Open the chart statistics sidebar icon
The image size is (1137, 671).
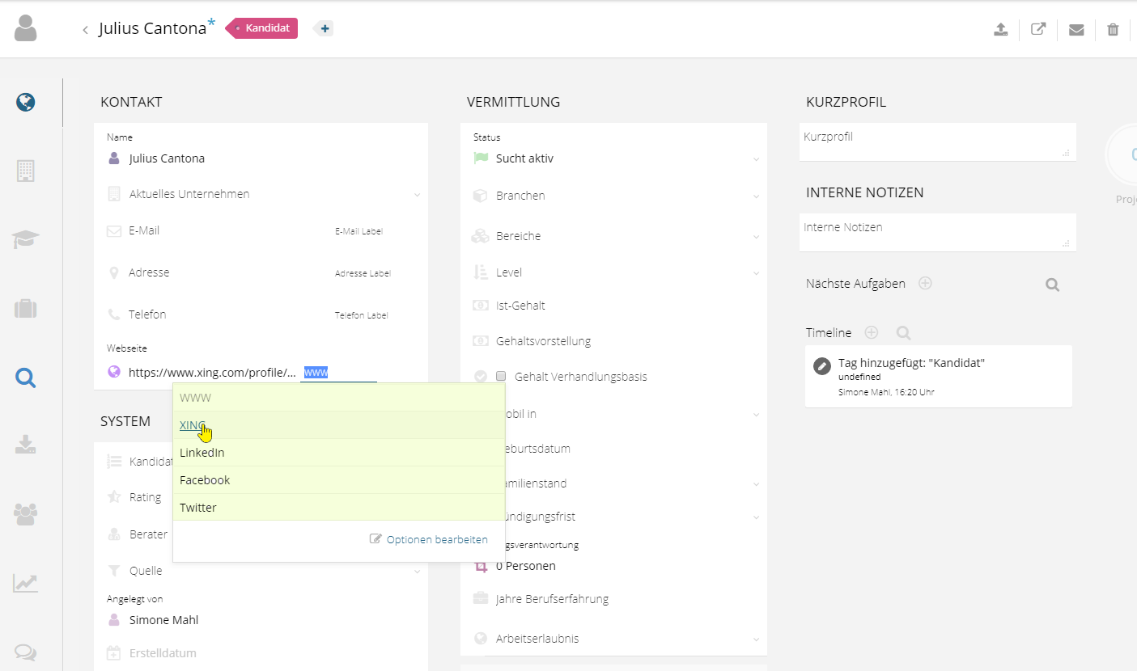pos(26,583)
